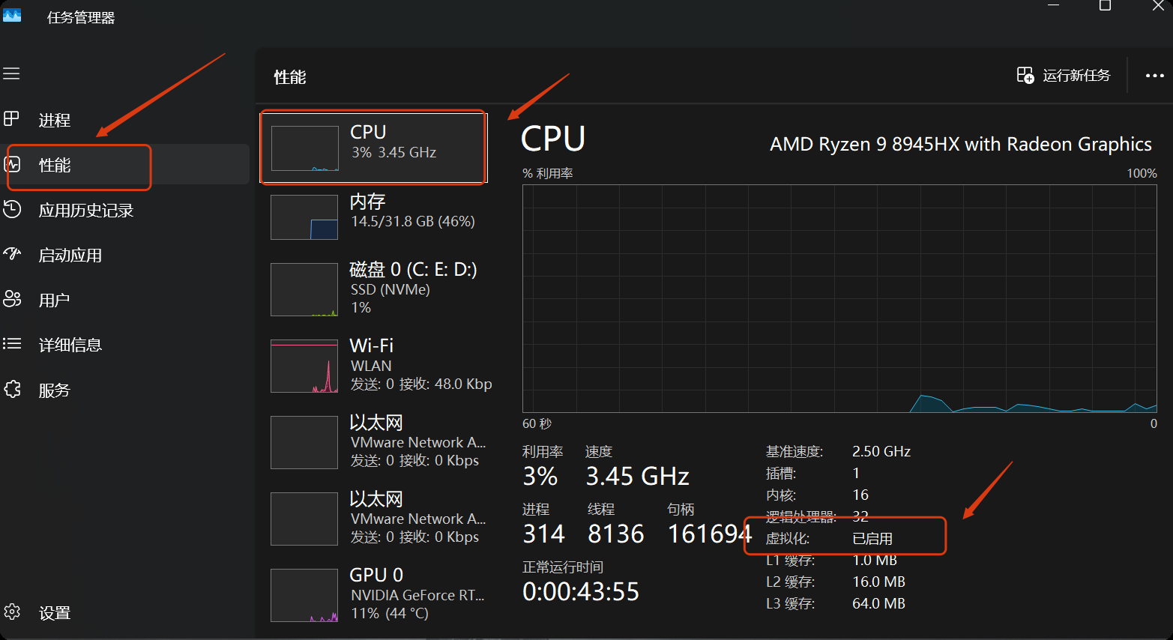Select the second 以太网 VMware adapter
This screenshot has height=640, width=1173.
378,518
